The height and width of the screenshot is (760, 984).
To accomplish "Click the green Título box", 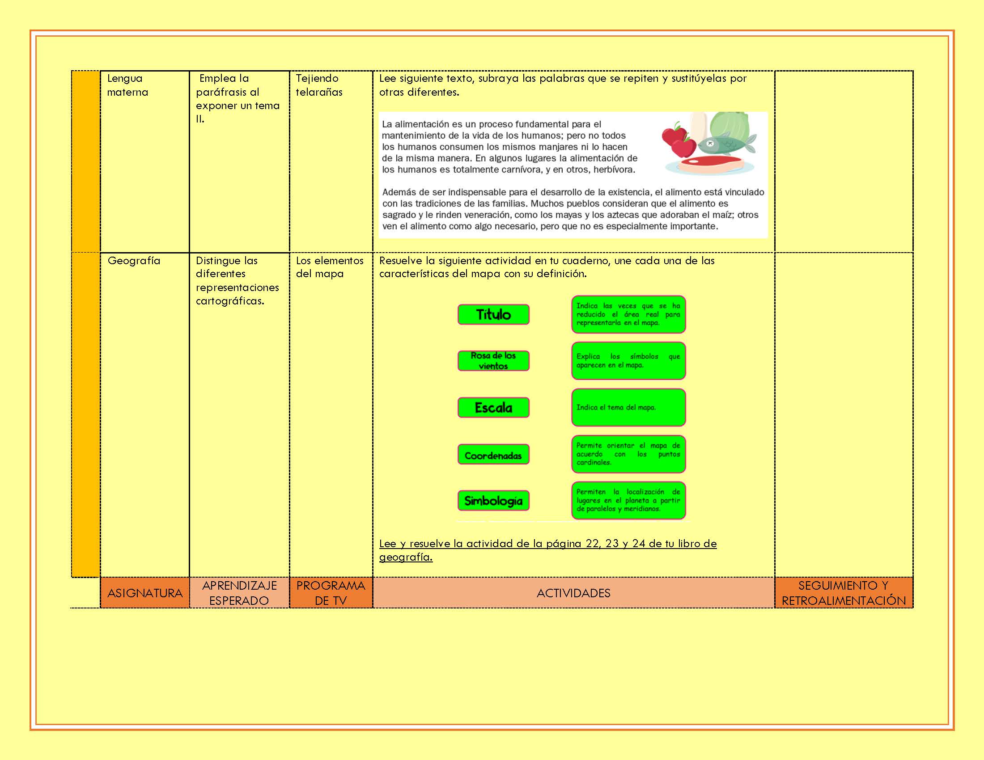I will click(x=493, y=314).
